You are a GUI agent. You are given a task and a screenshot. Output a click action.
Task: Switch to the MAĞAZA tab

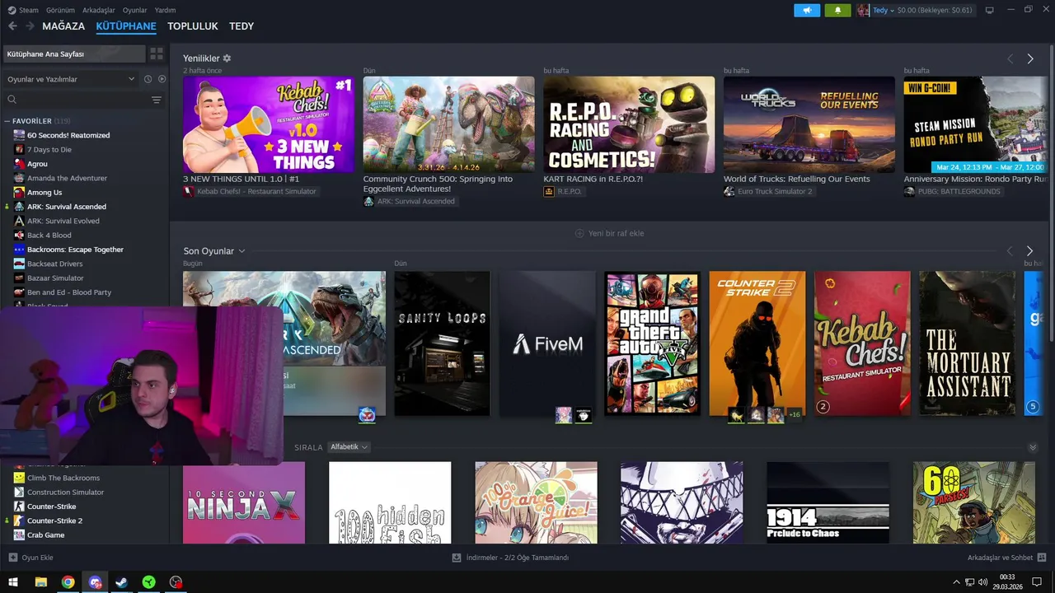(x=63, y=26)
